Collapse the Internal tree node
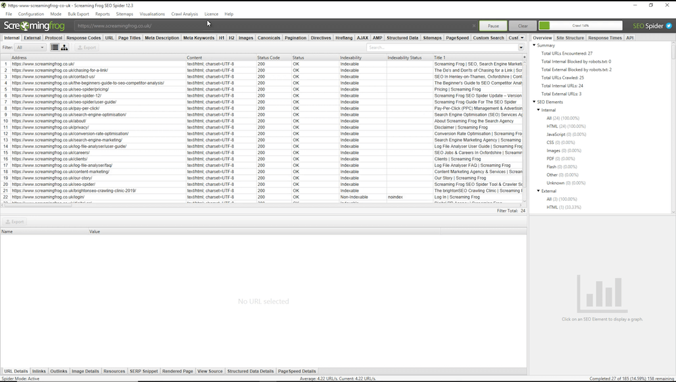Screen dimensions: 676x382 539,110
